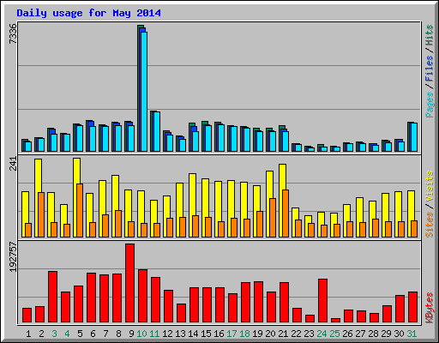The width and height of the screenshot is (439, 343).
Task: Click the orange sites bar for day 20
Action: tap(273, 218)
